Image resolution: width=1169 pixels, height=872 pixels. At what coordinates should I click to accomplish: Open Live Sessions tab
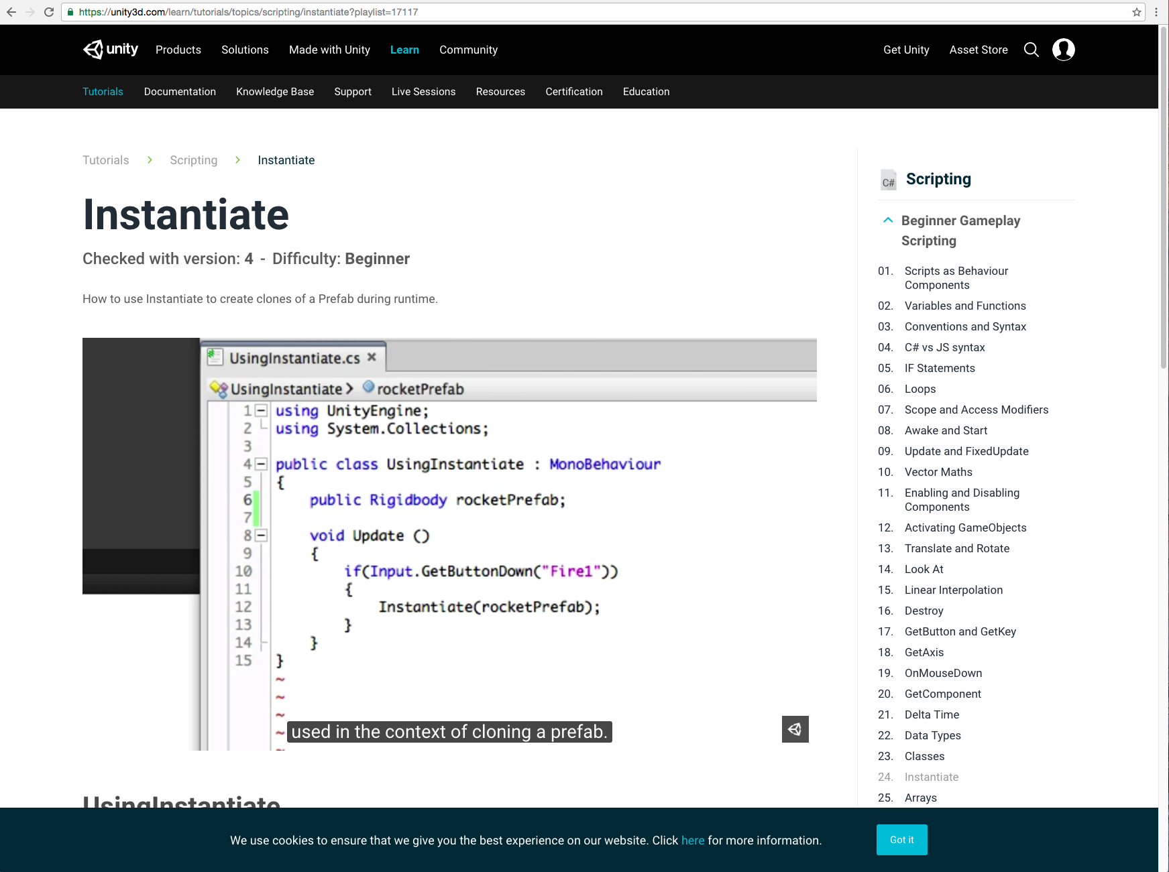point(424,92)
